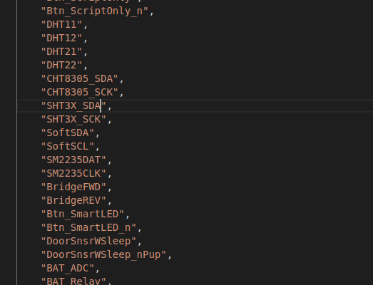
Task: Click the "SoftSDA" string
Action: tap(68, 133)
